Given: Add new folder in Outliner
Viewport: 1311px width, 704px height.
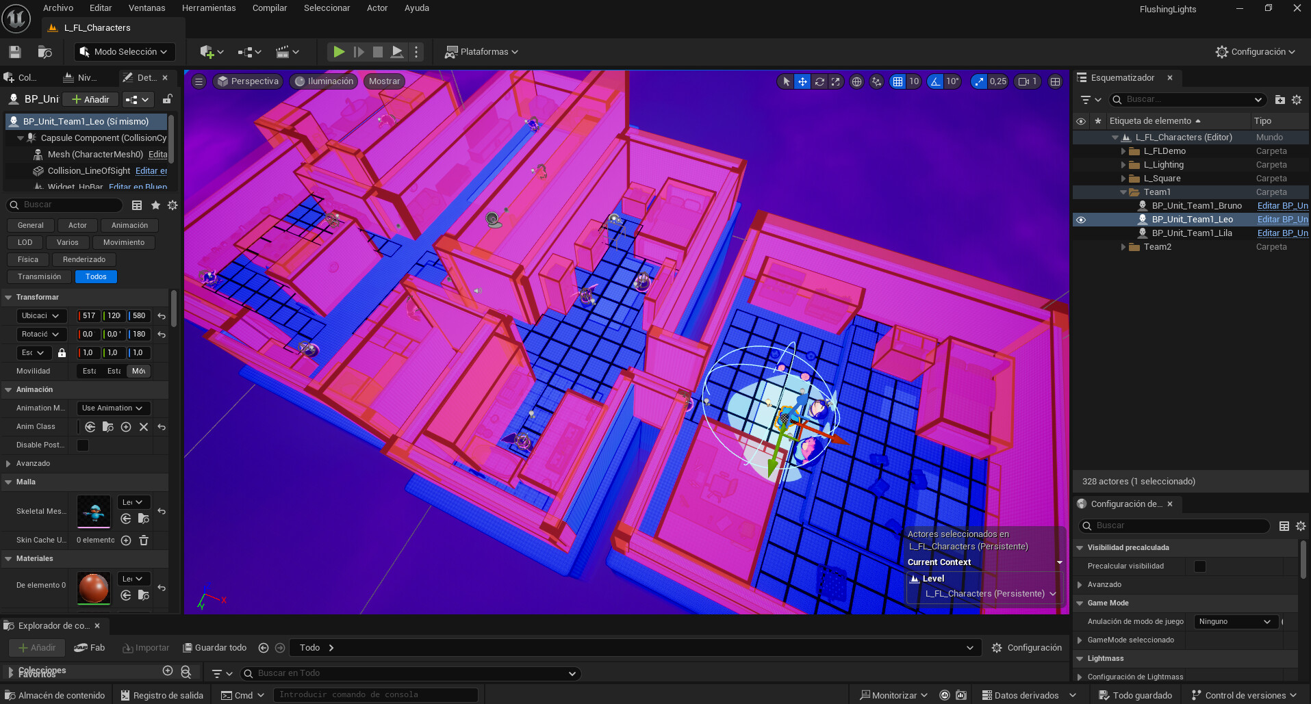Looking at the screenshot, I should [1280, 100].
